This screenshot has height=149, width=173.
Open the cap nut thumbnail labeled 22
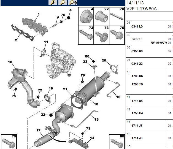tap(101, 17)
